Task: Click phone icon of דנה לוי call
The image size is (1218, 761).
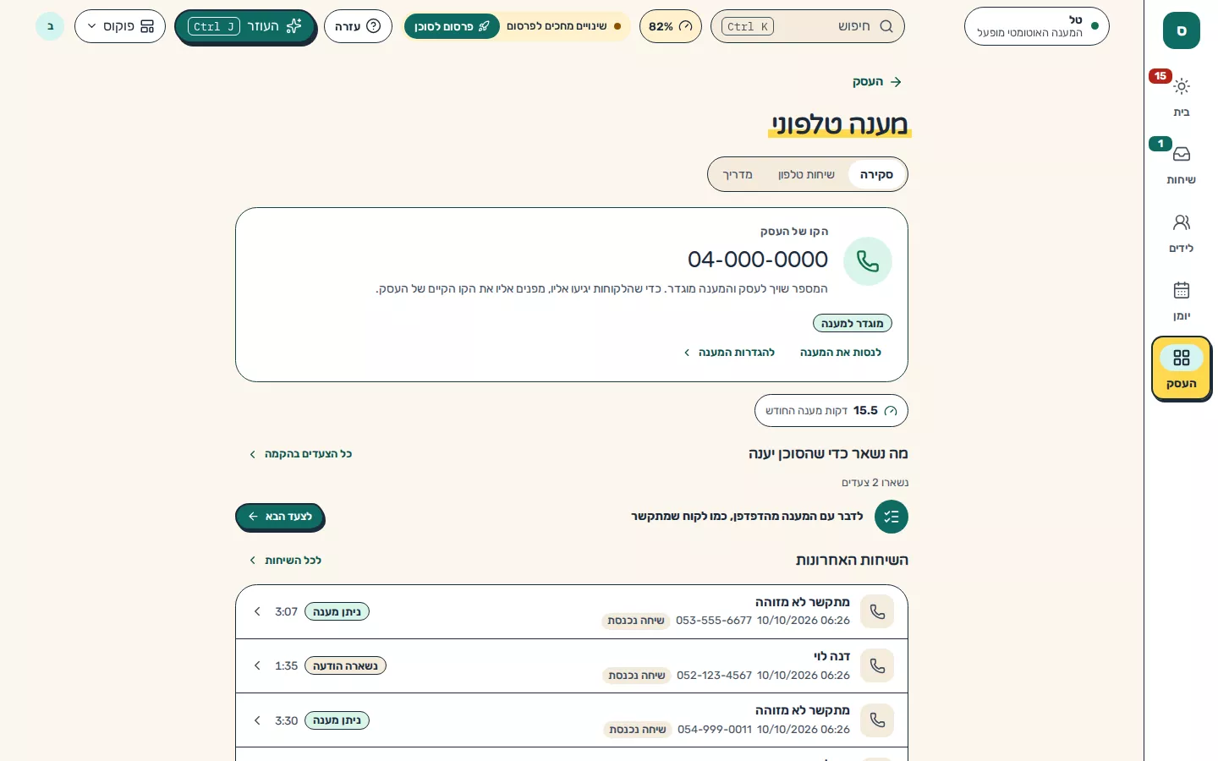Action: coord(877,665)
